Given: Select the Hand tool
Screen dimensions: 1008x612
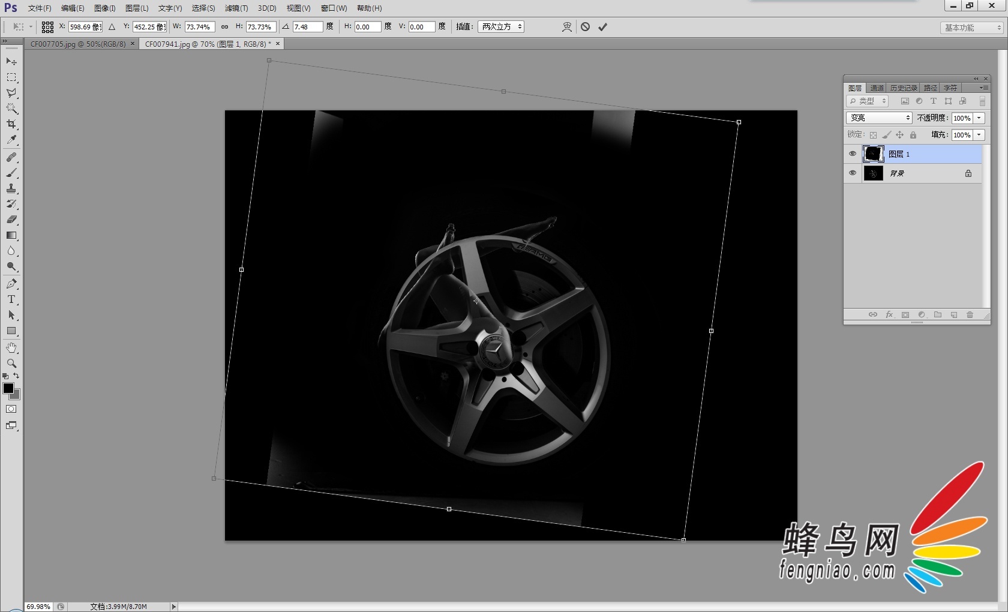Looking at the screenshot, I should [11, 348].
